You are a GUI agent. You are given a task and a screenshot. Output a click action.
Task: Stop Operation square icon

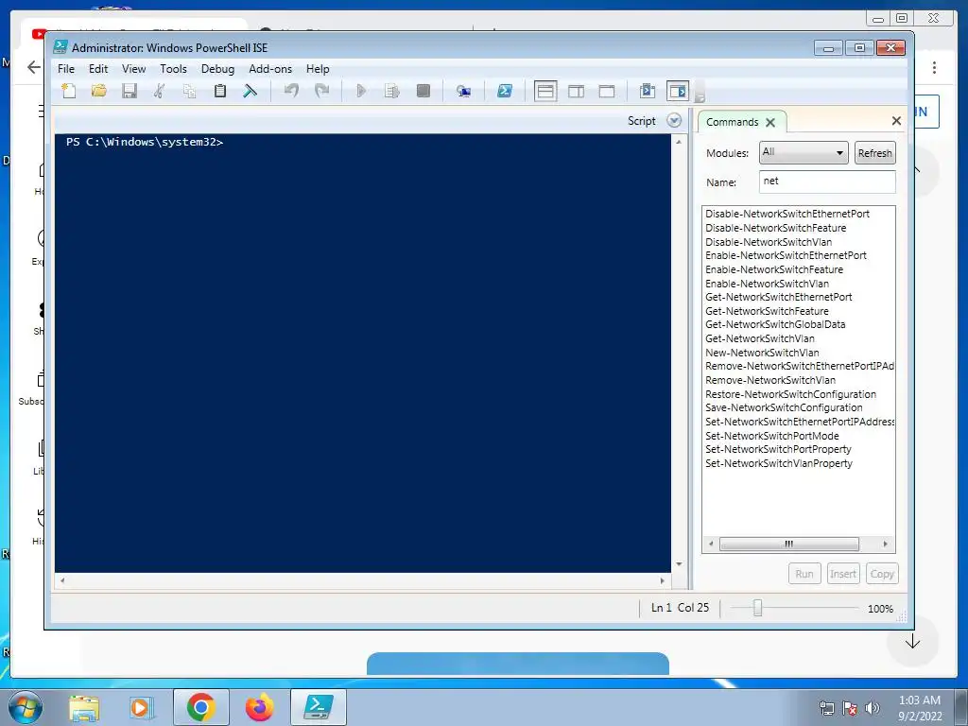point(423,92)
